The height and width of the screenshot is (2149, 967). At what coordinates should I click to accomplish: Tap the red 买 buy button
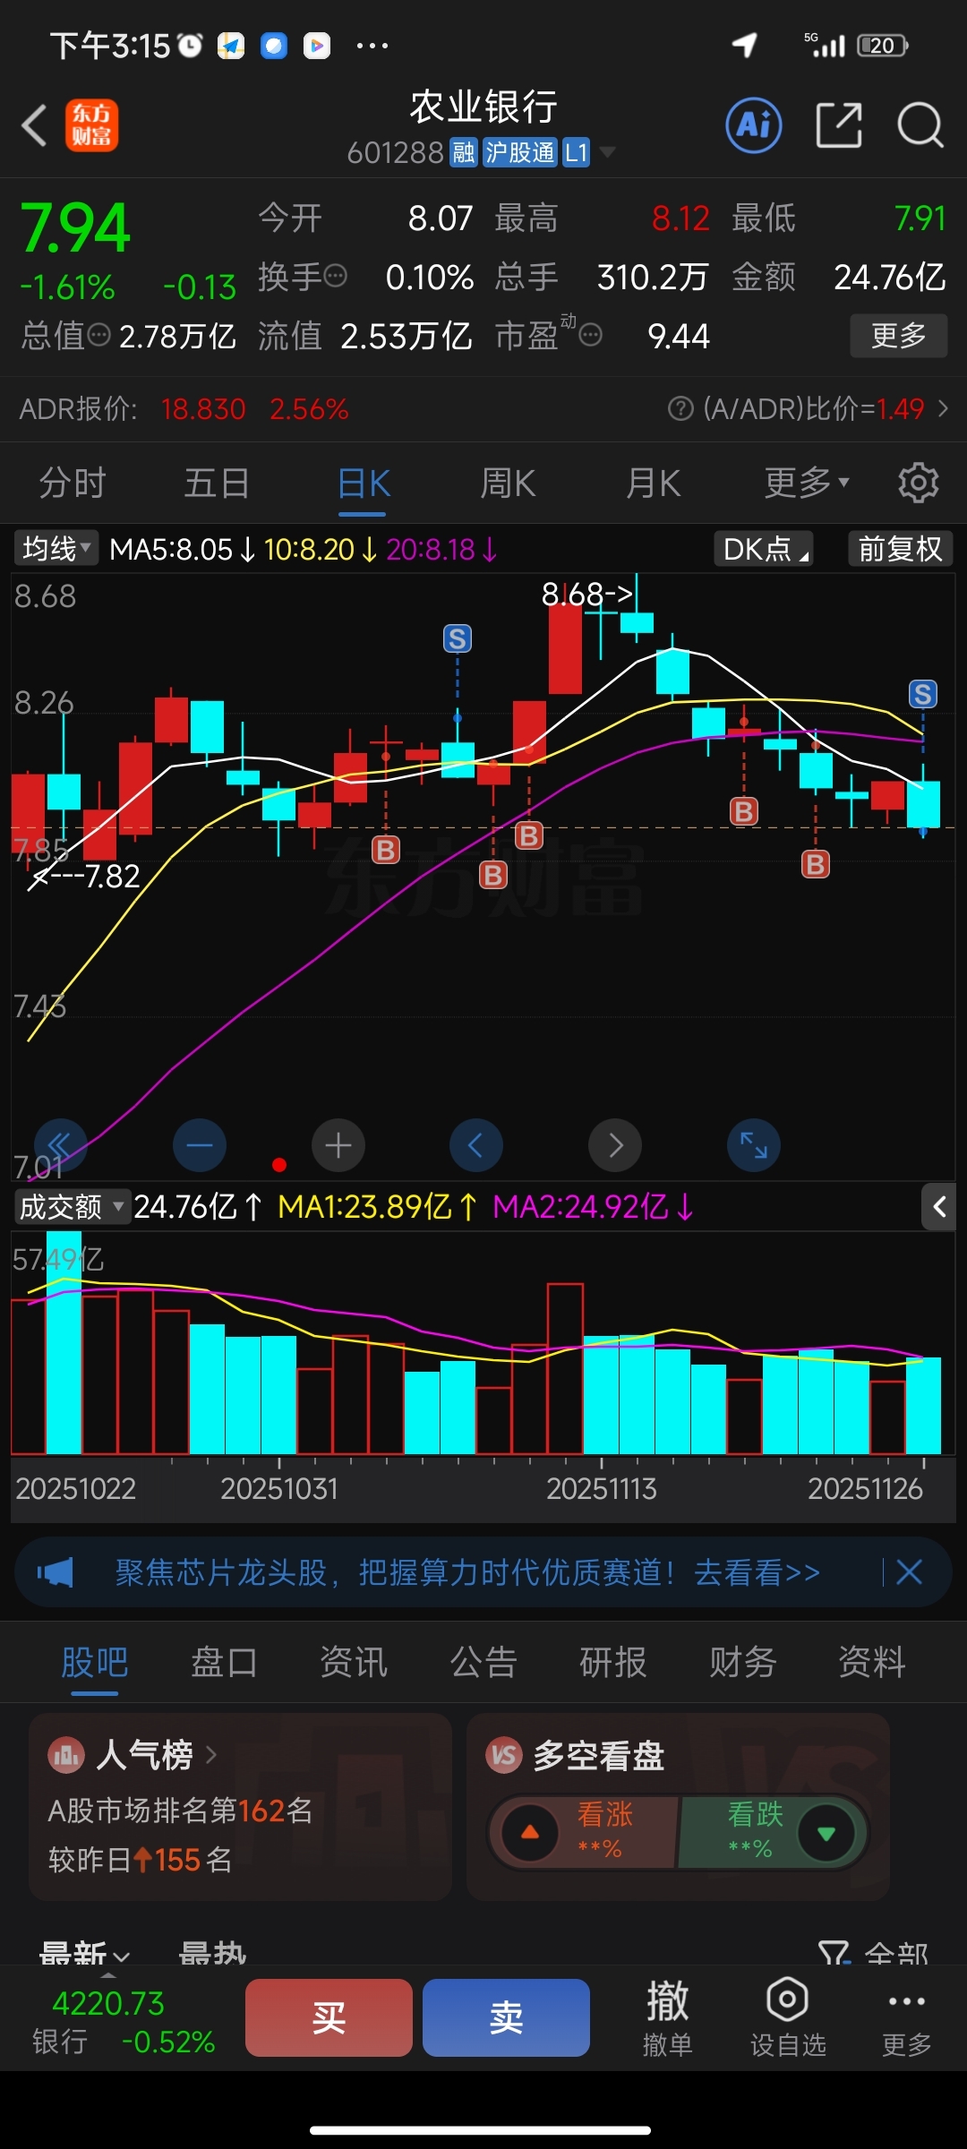pos(329,2018)
